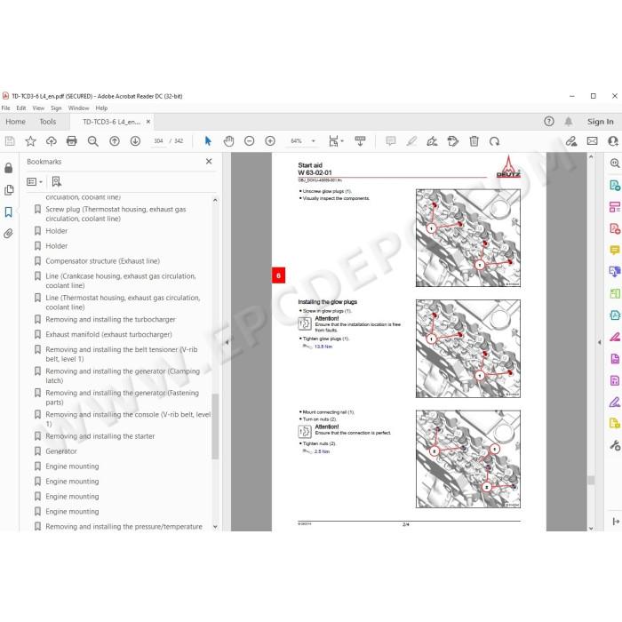
Task: Close the Bookmarks panel
Action: click(209, 162)
